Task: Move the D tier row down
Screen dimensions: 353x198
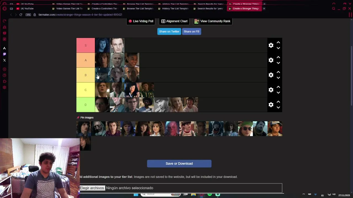Action: 278,108
